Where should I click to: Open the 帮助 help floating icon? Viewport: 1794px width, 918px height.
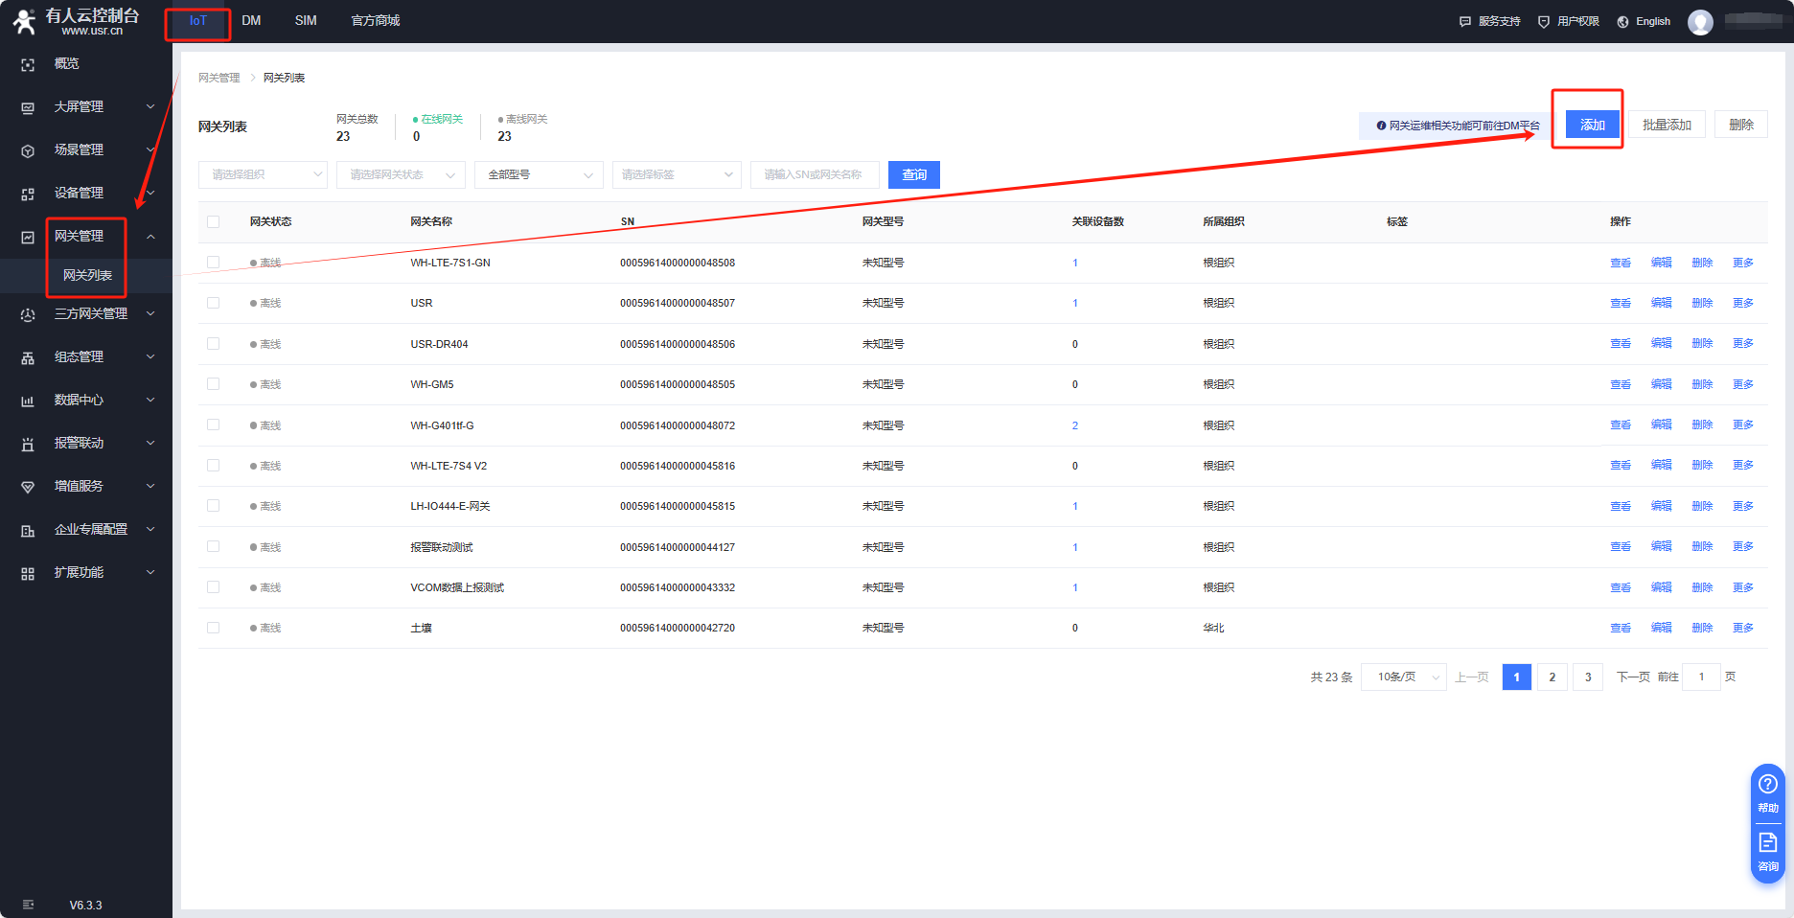coord(1768,792)
